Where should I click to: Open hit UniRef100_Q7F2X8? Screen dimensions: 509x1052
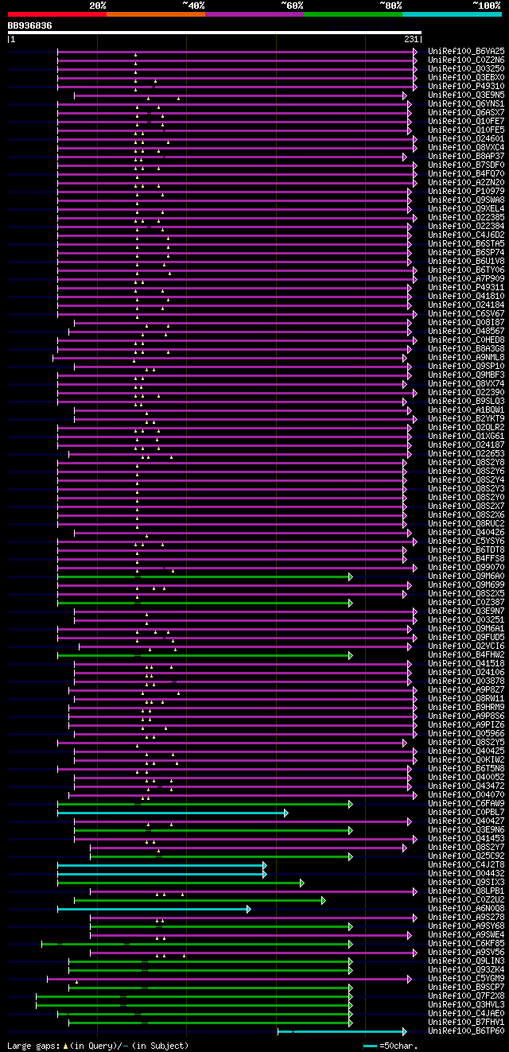(x=466, y=996)
